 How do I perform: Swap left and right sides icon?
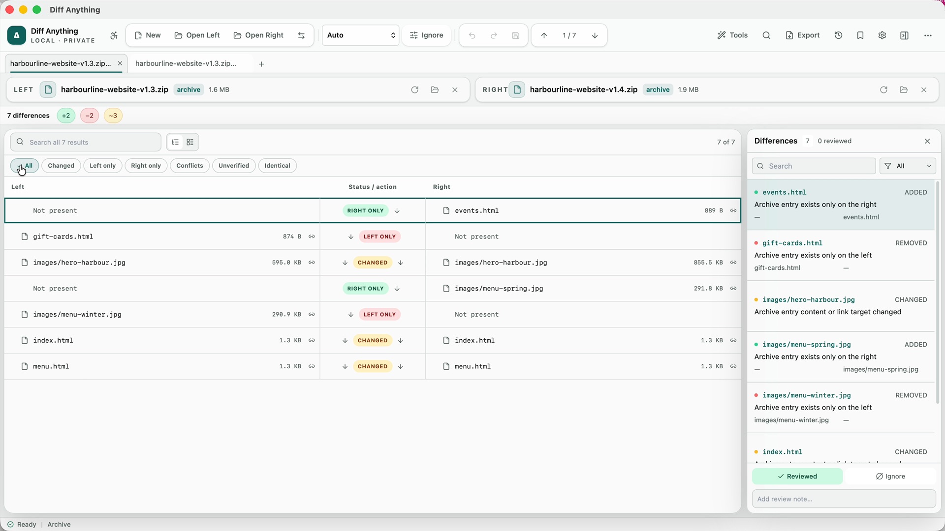click(x=301, y=35)
